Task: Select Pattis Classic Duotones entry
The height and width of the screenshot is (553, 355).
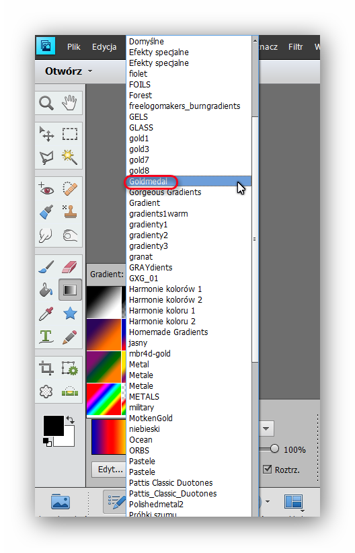Action: click(189, 482)
